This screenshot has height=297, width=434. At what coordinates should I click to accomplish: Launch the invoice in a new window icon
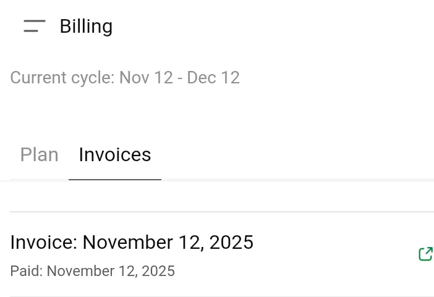426,254
